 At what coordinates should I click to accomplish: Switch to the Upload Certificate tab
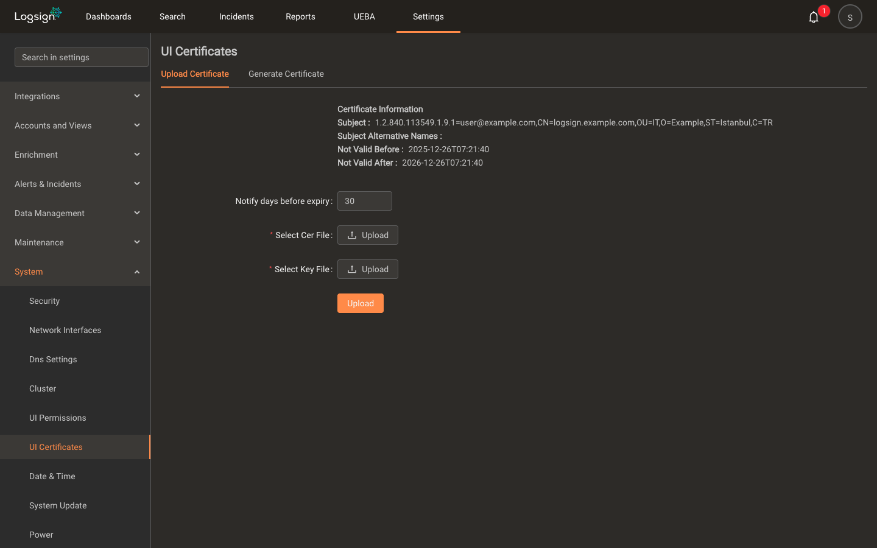[195, 74]
